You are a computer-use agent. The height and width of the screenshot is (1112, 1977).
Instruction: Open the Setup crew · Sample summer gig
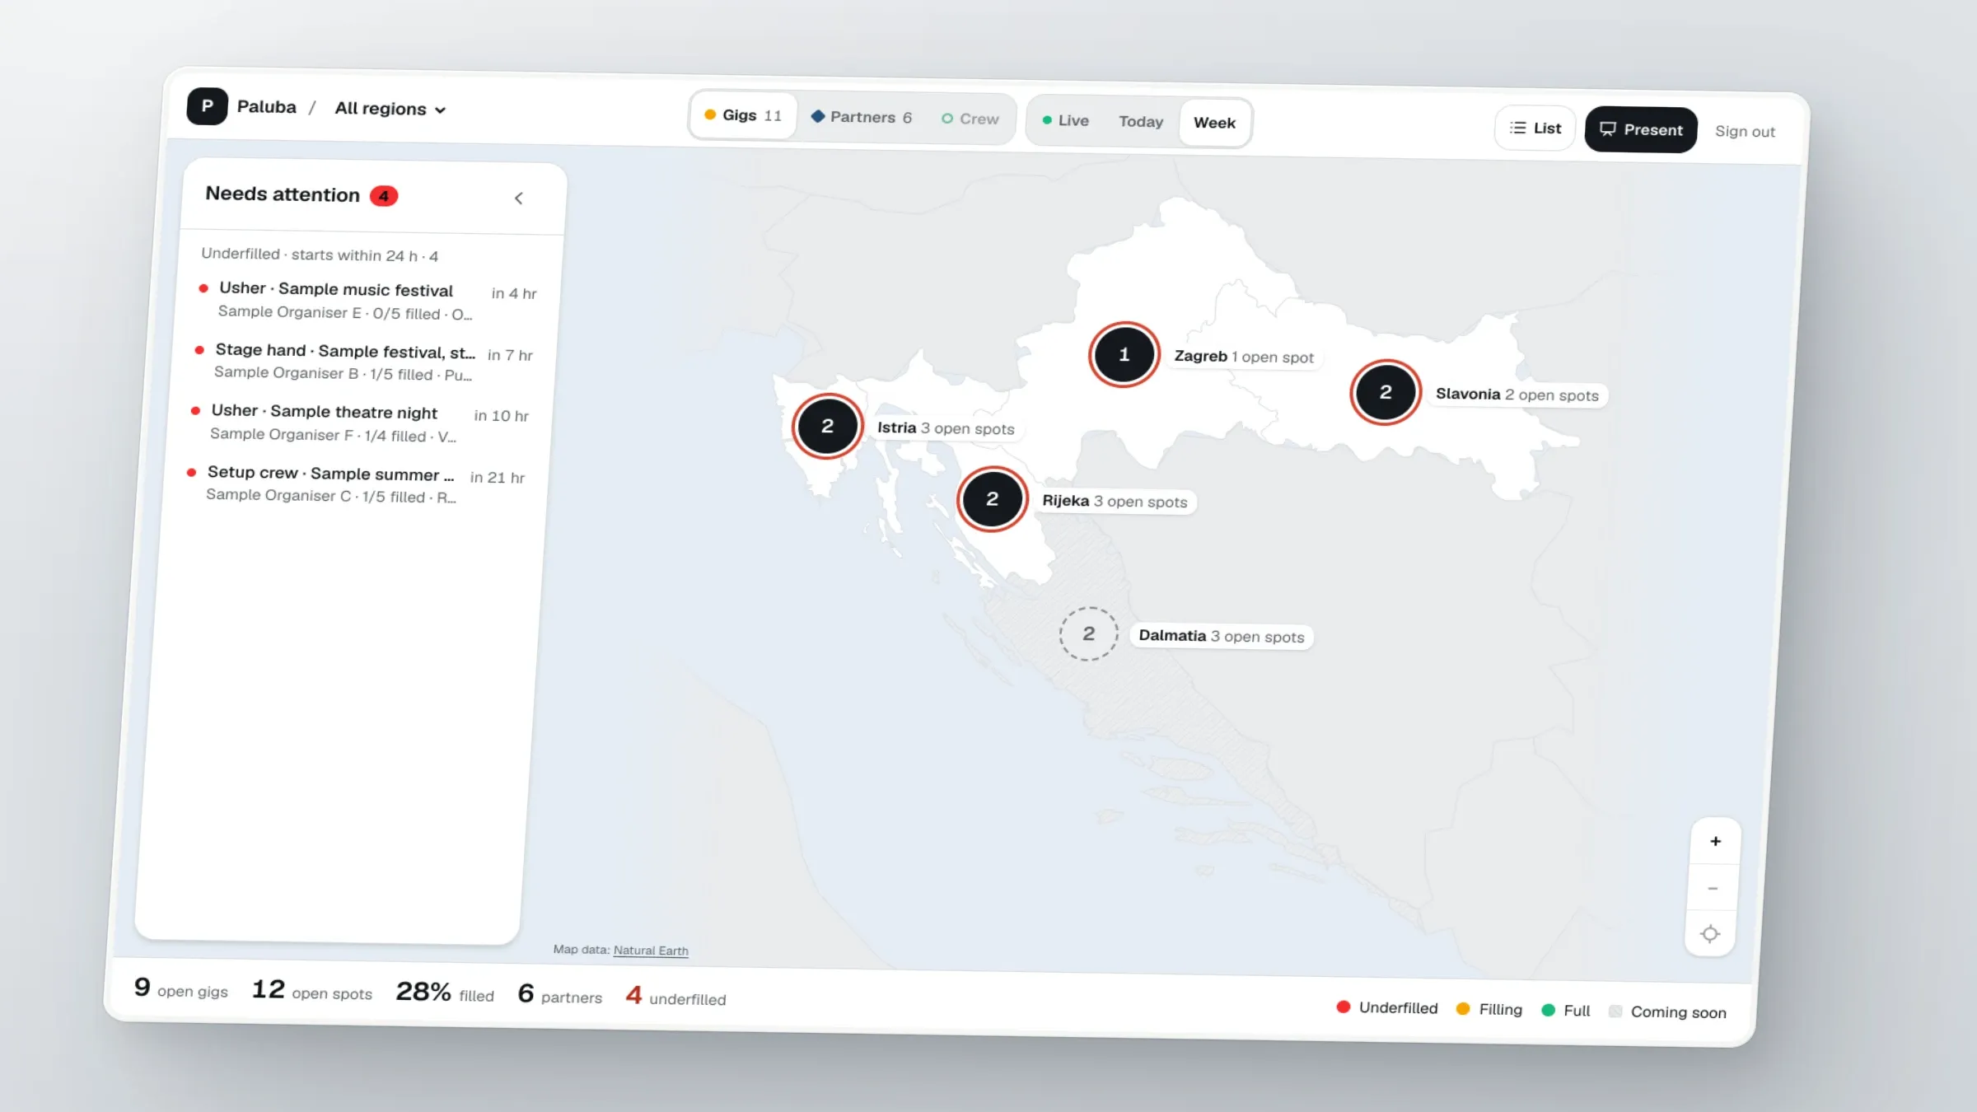(x=356, y=484)
